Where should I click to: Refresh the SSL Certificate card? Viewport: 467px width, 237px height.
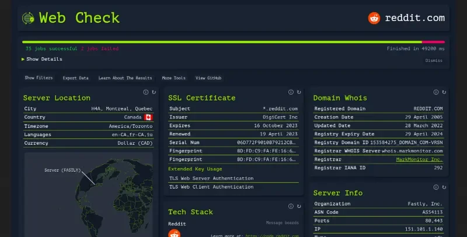pyautogui.click(x=299, y=92)
